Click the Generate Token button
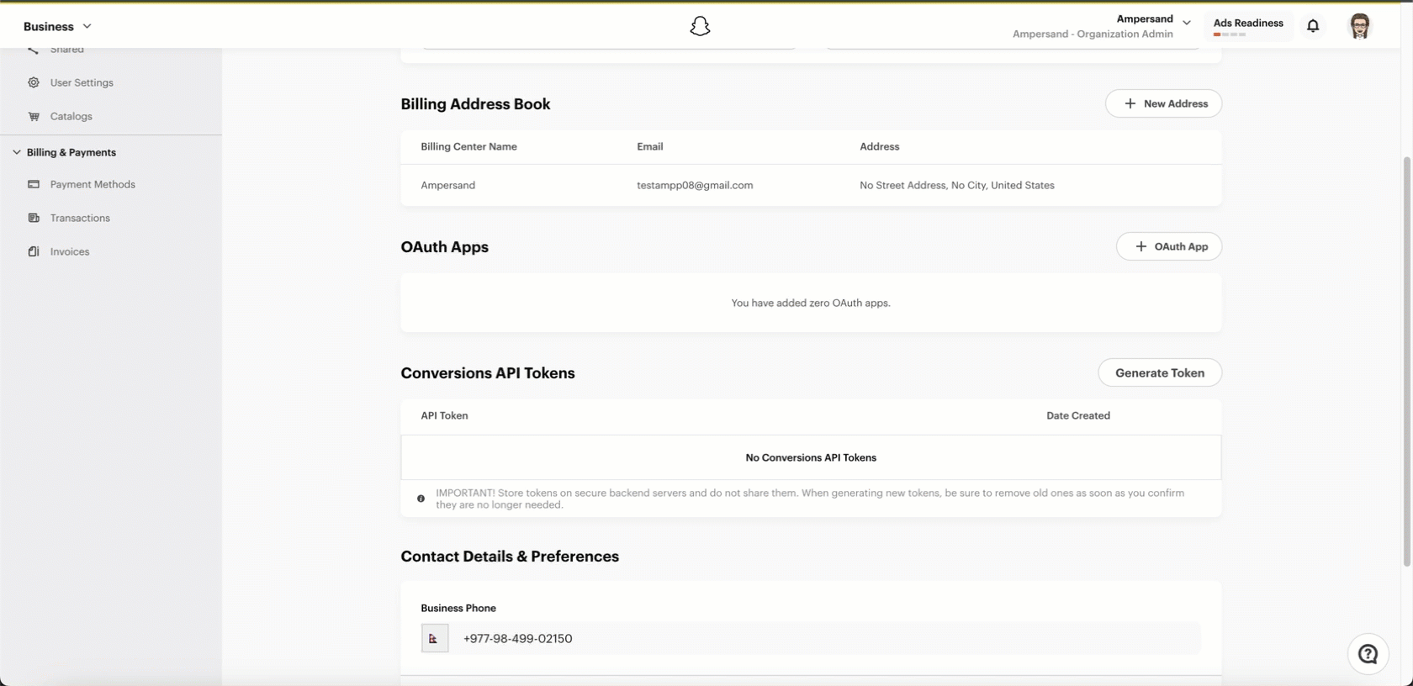Screen dimensions: 1413x686 point(1160,372)
